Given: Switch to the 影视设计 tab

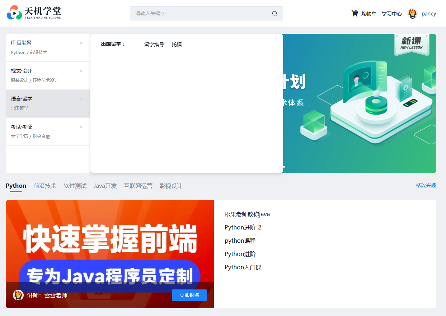Looking at the screenshot, I should [171, 186].
